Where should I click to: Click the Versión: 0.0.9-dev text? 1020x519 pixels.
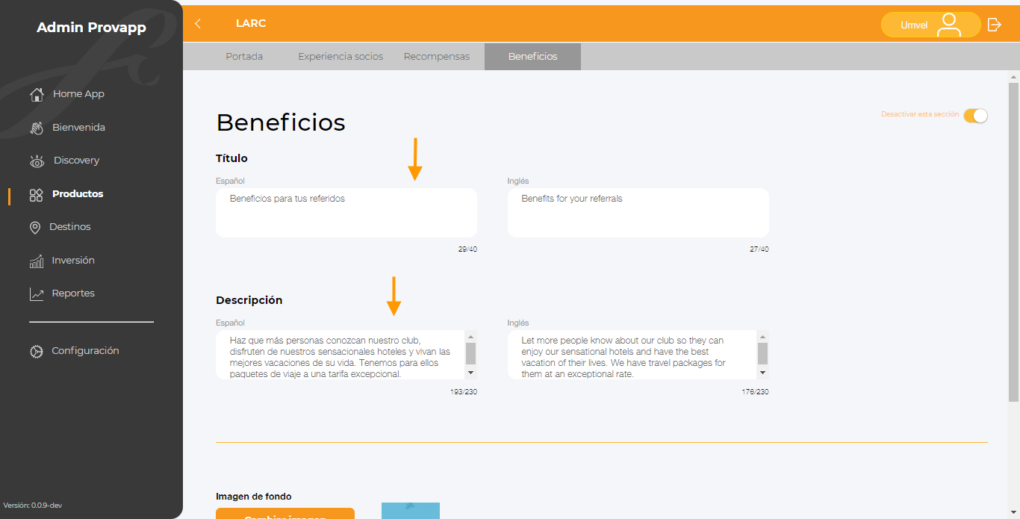coord(33,506)
